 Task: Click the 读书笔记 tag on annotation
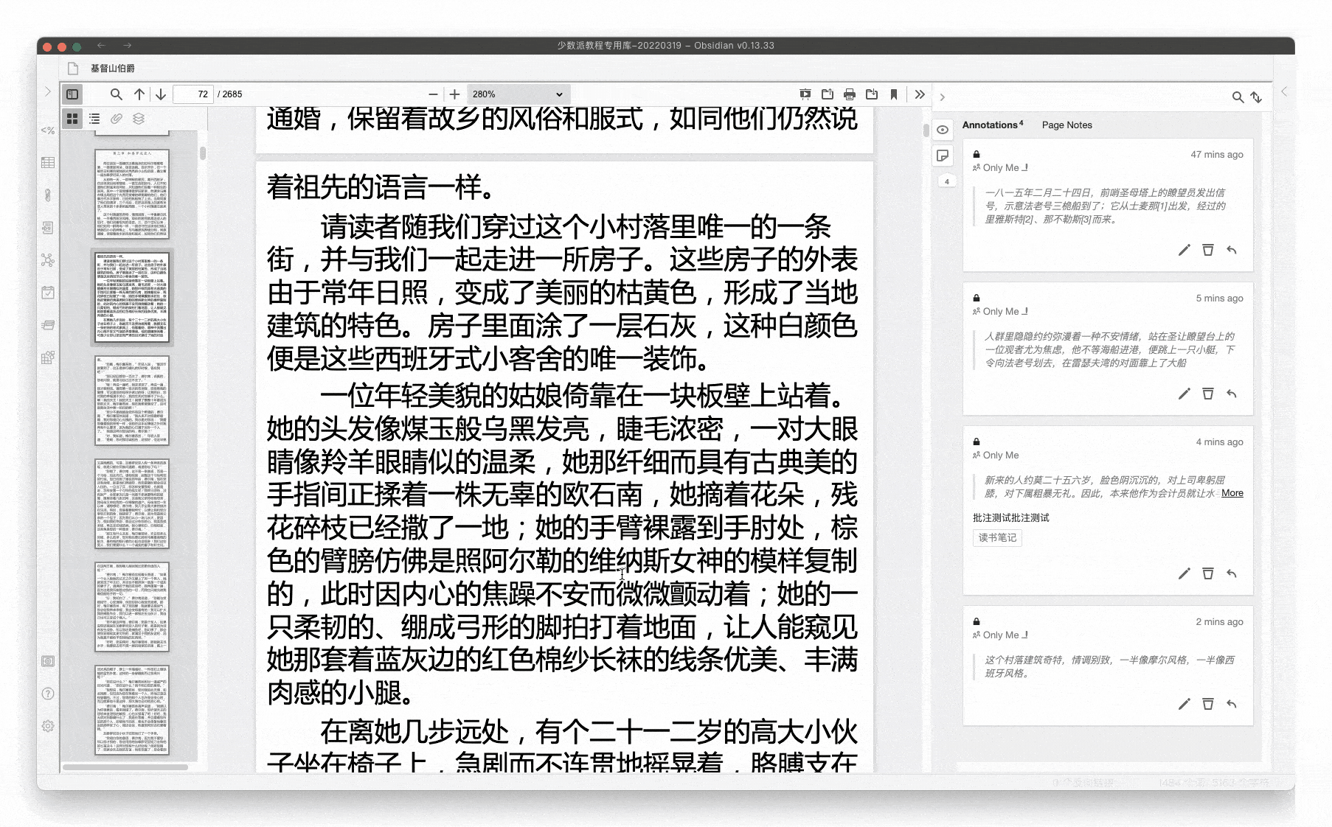pos(997,538)
